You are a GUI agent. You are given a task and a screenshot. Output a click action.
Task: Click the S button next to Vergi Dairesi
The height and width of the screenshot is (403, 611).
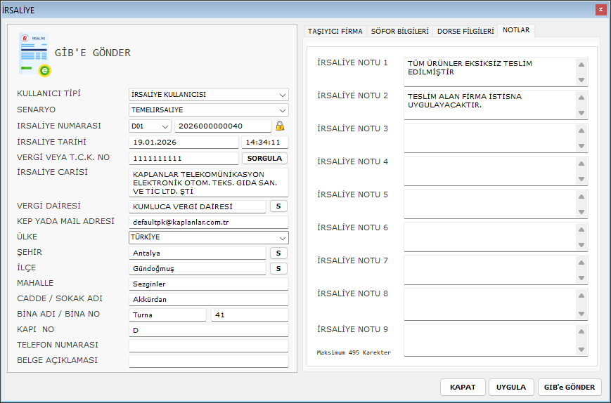(278, 206)
